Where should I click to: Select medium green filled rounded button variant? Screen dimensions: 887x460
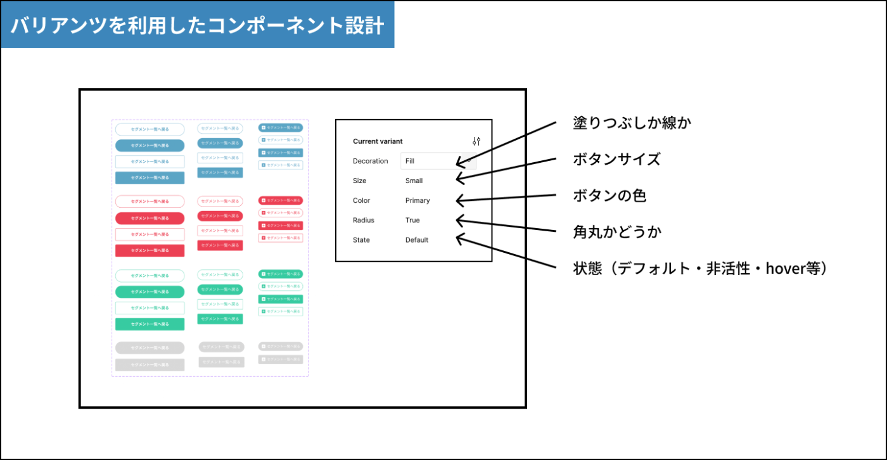pyautogui.click(x=220, y=290)
